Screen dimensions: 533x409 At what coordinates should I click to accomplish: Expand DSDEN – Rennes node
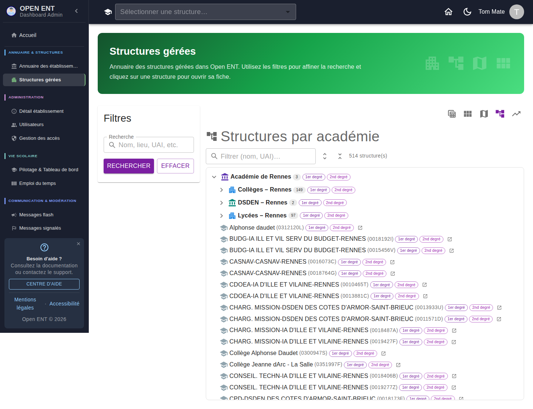221,203
